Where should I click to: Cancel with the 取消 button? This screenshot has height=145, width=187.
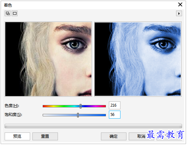141,136
